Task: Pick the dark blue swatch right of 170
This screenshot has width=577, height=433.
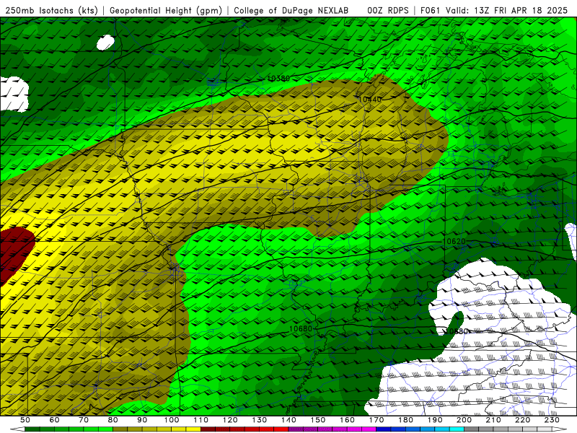Action: 384,429
